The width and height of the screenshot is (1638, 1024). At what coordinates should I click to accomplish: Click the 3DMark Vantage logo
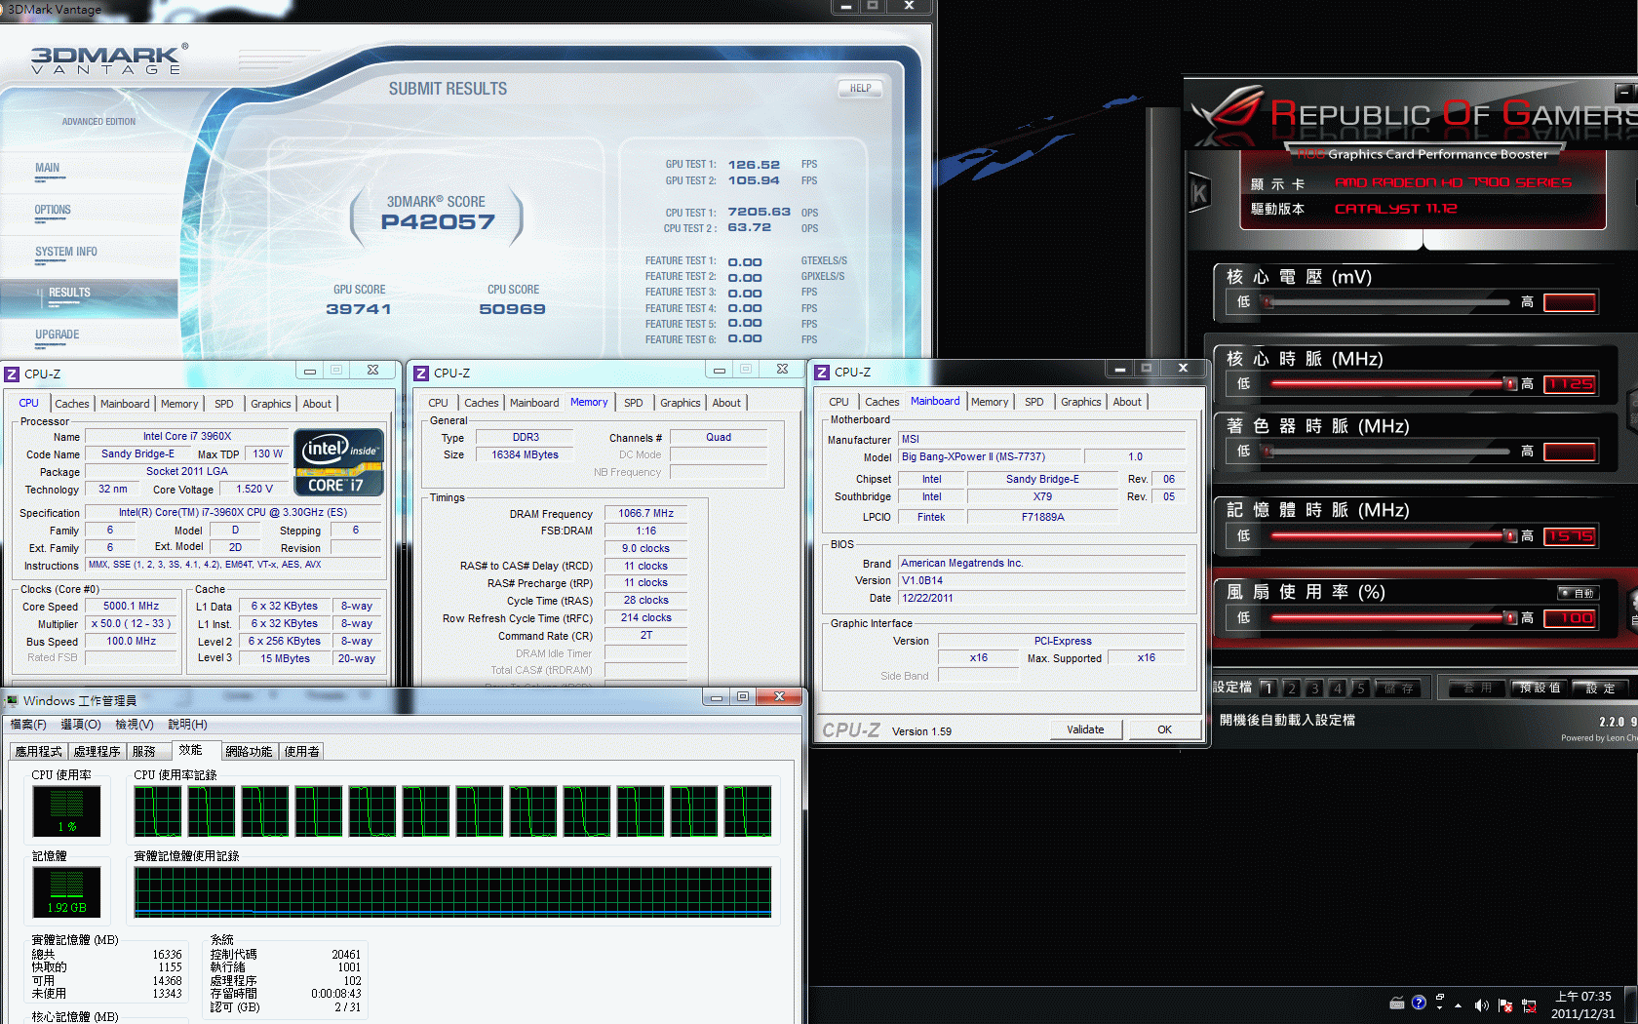pyautogui.click(x=109, y=60)
